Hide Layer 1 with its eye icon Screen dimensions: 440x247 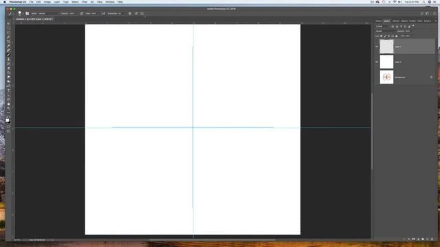click(x=377, y=47)
